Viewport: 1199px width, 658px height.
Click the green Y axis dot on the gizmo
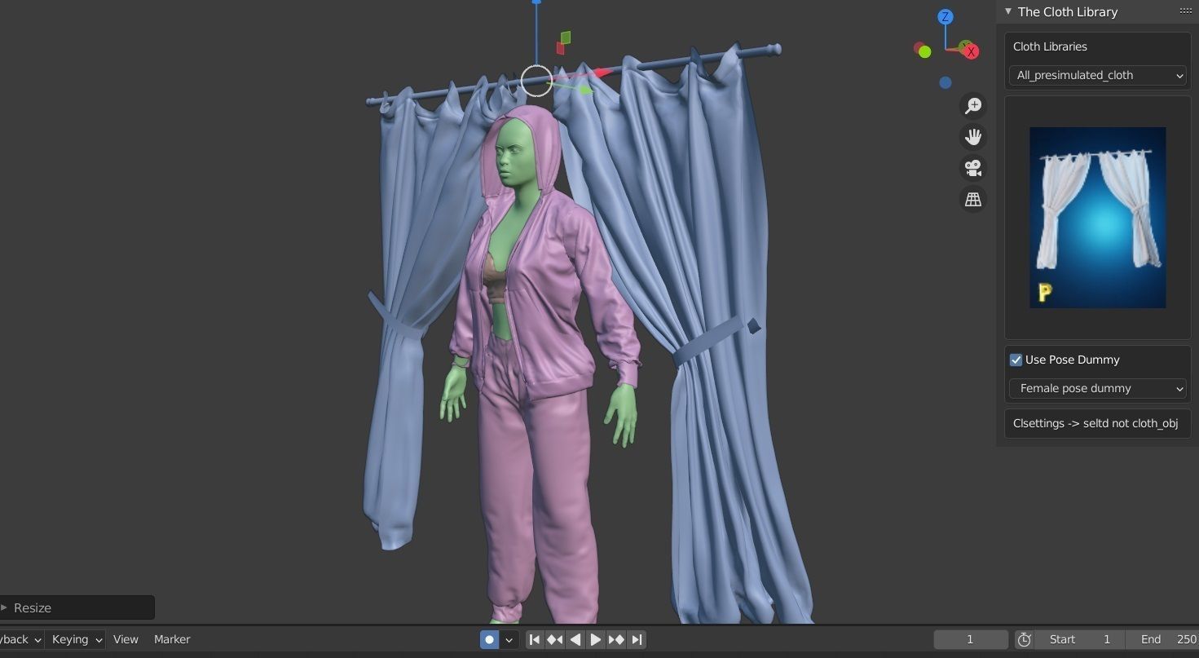click(924, 51)
